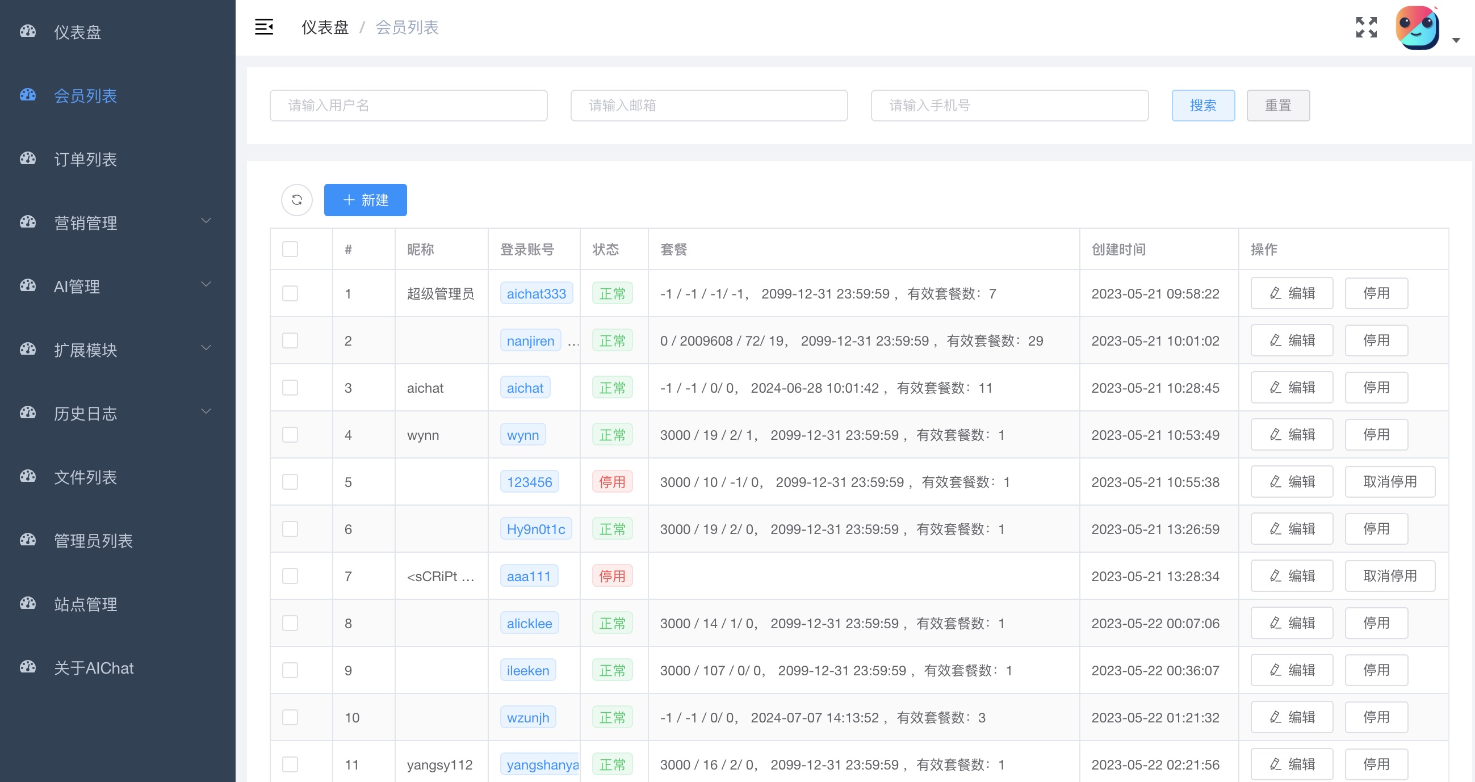This screenshot has height=782, width=1475.
Task: Go to 仪表盘 in sidebar
Action: click(77, 31)
